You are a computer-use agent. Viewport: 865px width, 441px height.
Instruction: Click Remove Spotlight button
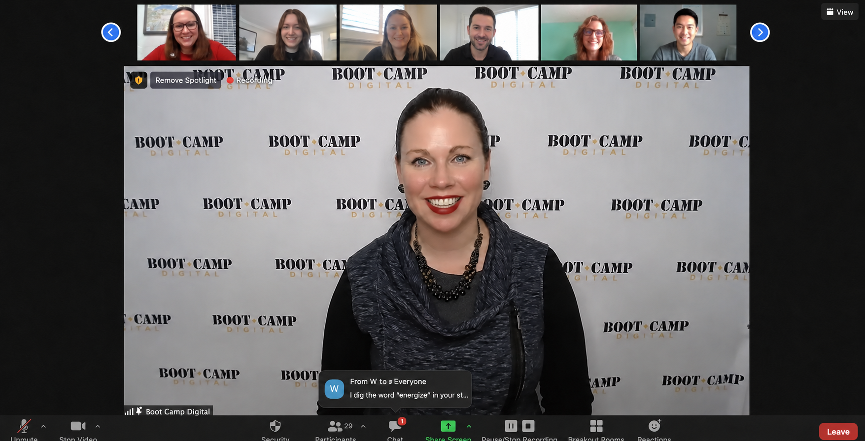[x=185, y=80]
